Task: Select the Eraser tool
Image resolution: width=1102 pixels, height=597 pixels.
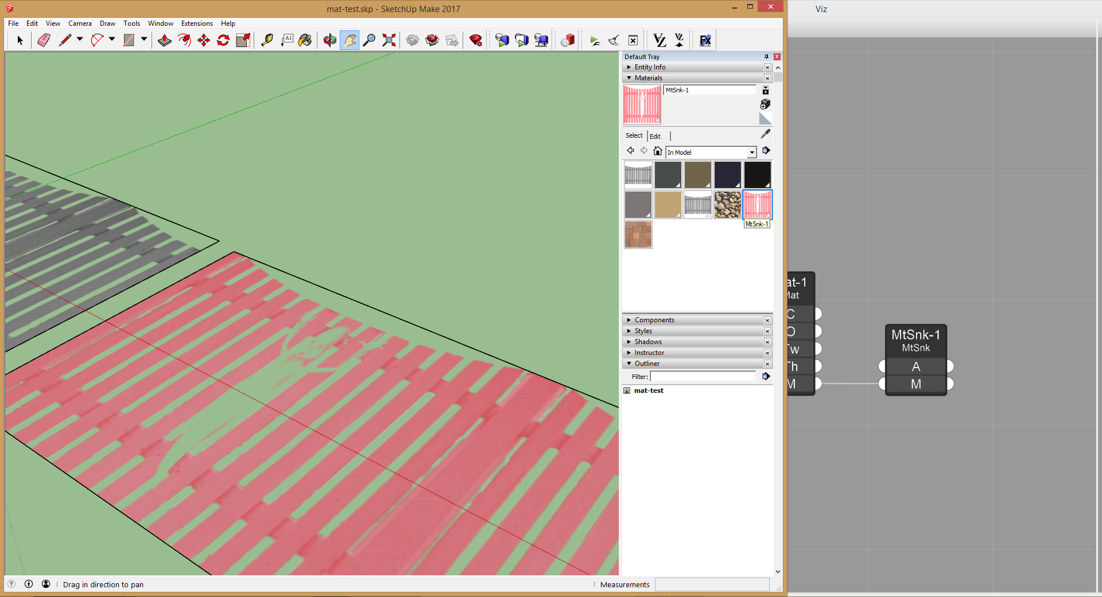Action: [x=44, y=40]
